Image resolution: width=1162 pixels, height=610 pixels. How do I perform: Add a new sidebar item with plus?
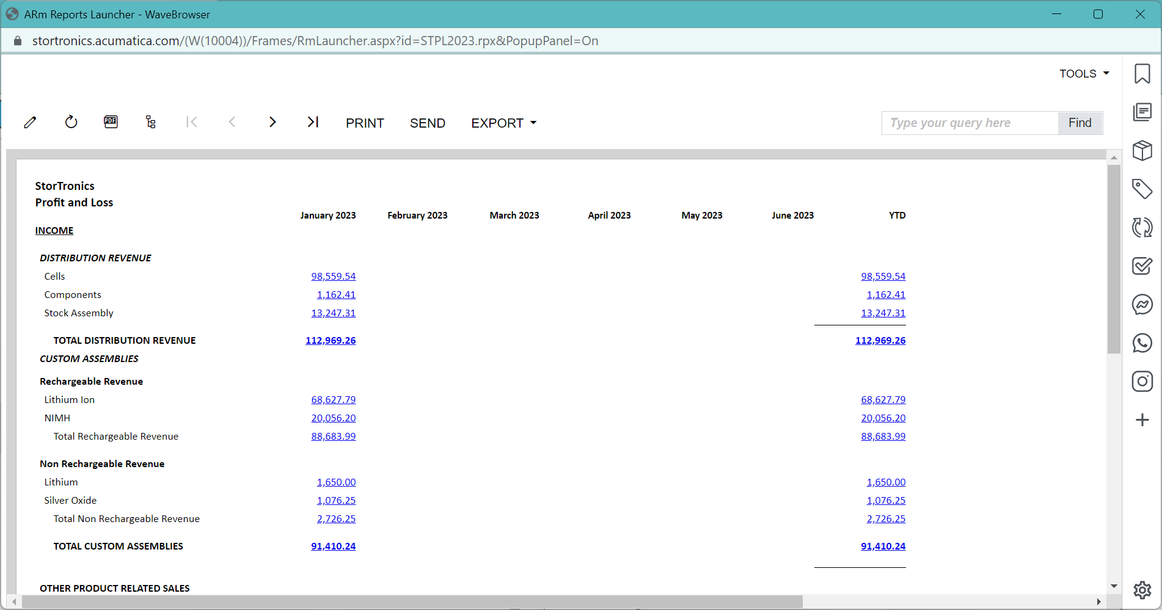1142,419
